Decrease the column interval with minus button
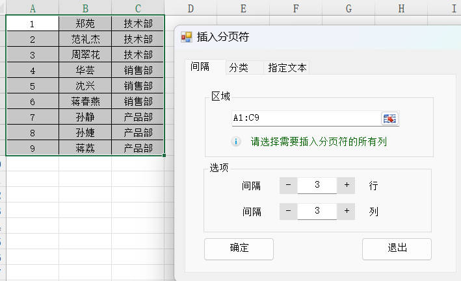Viewport: 461px width, 281px height. pos(288,212)
